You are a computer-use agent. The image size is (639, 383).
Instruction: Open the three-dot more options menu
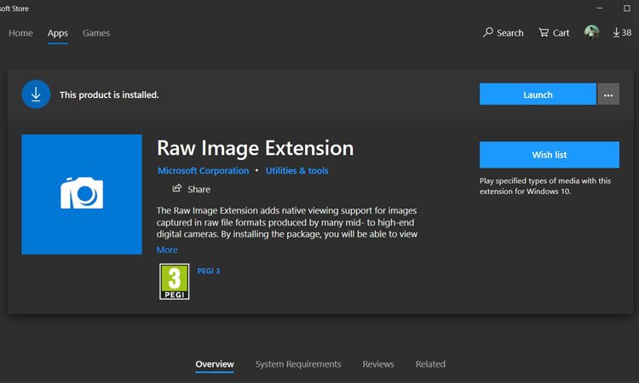tap(607, 94)
